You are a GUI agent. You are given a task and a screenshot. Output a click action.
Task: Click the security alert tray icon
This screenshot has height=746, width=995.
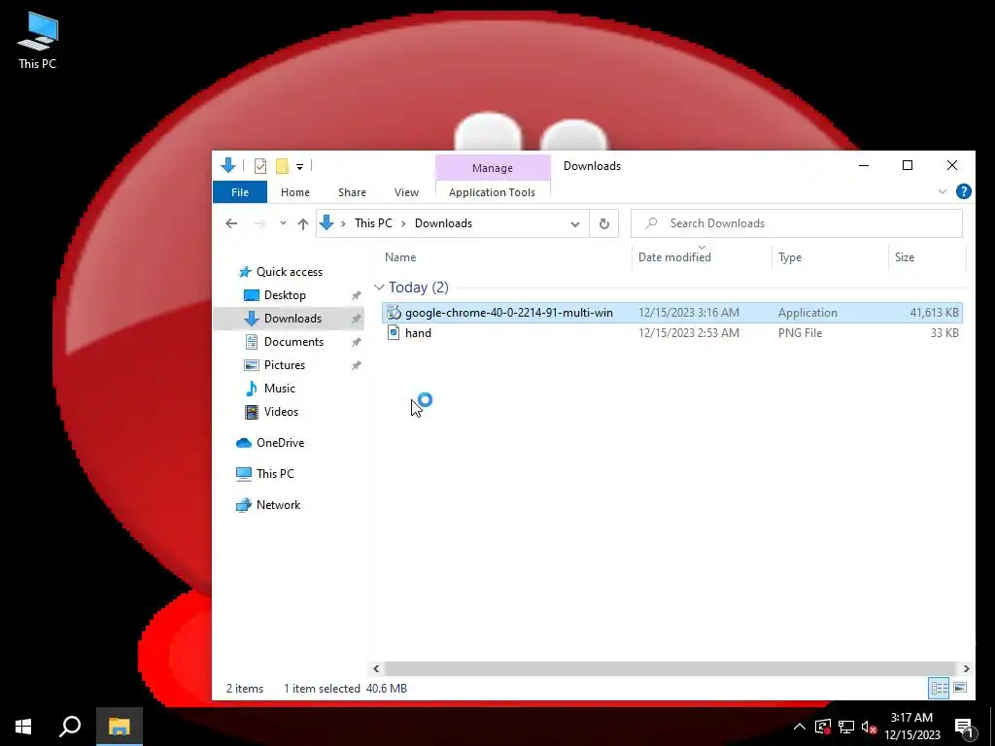click(823, 727)
